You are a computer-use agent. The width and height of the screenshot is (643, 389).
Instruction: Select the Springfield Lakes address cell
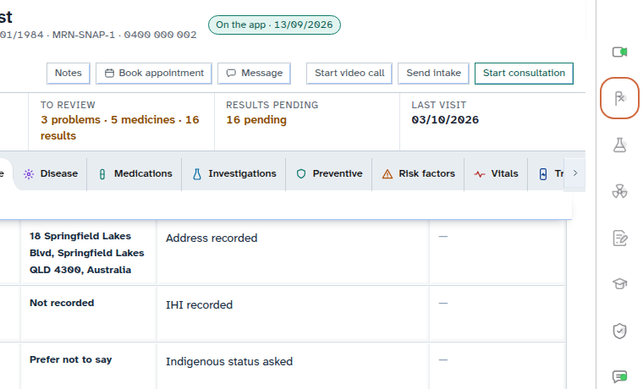pyautogui.click(x=89, y=253)
